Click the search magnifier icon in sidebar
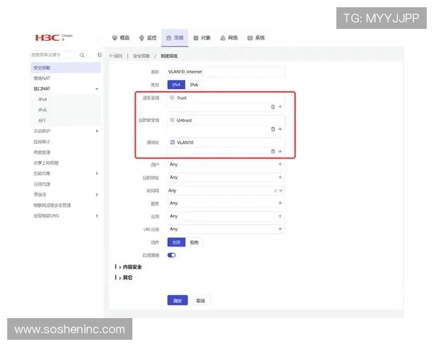The image size is (434, 347). point(82,55)
